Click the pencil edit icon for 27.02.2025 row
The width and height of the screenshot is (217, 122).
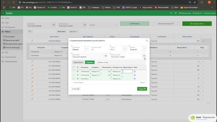point(32,99)
